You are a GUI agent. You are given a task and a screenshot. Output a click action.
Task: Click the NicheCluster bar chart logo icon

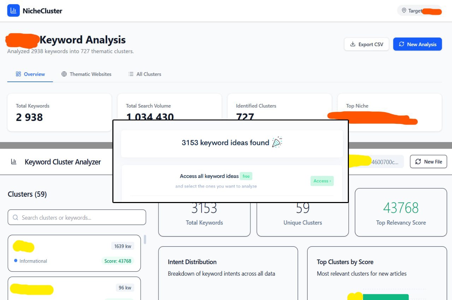coord(13,11)
